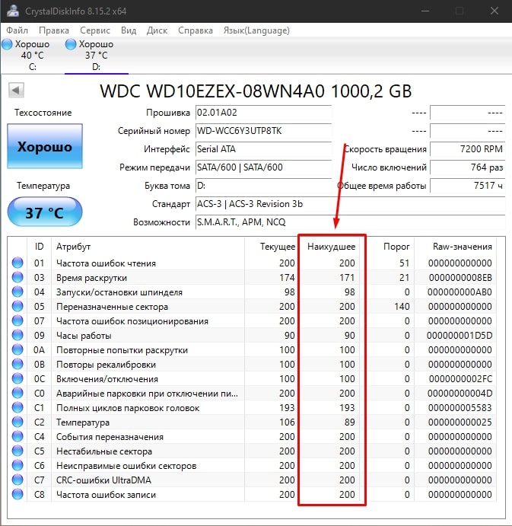
Task: Close the CrystalDiskInfo window
Action: coord(495,11)
